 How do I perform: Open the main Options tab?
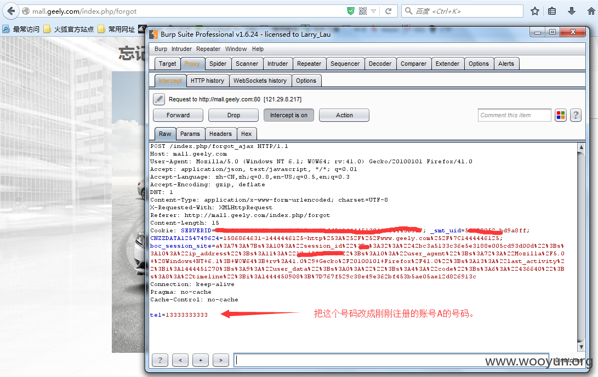click(479, 64)
